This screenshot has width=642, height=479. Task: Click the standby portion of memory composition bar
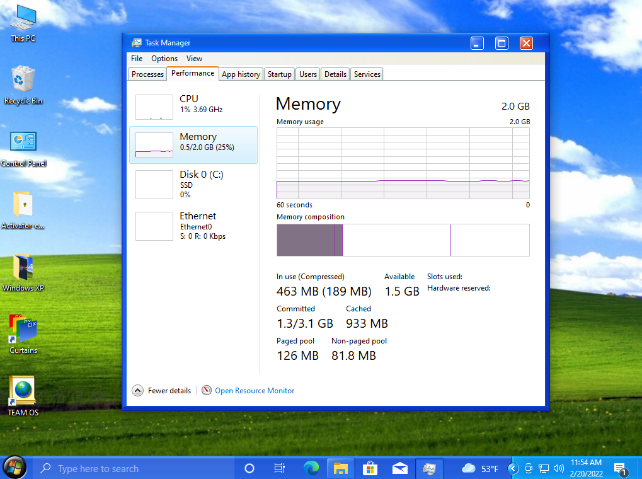[396, 240]
